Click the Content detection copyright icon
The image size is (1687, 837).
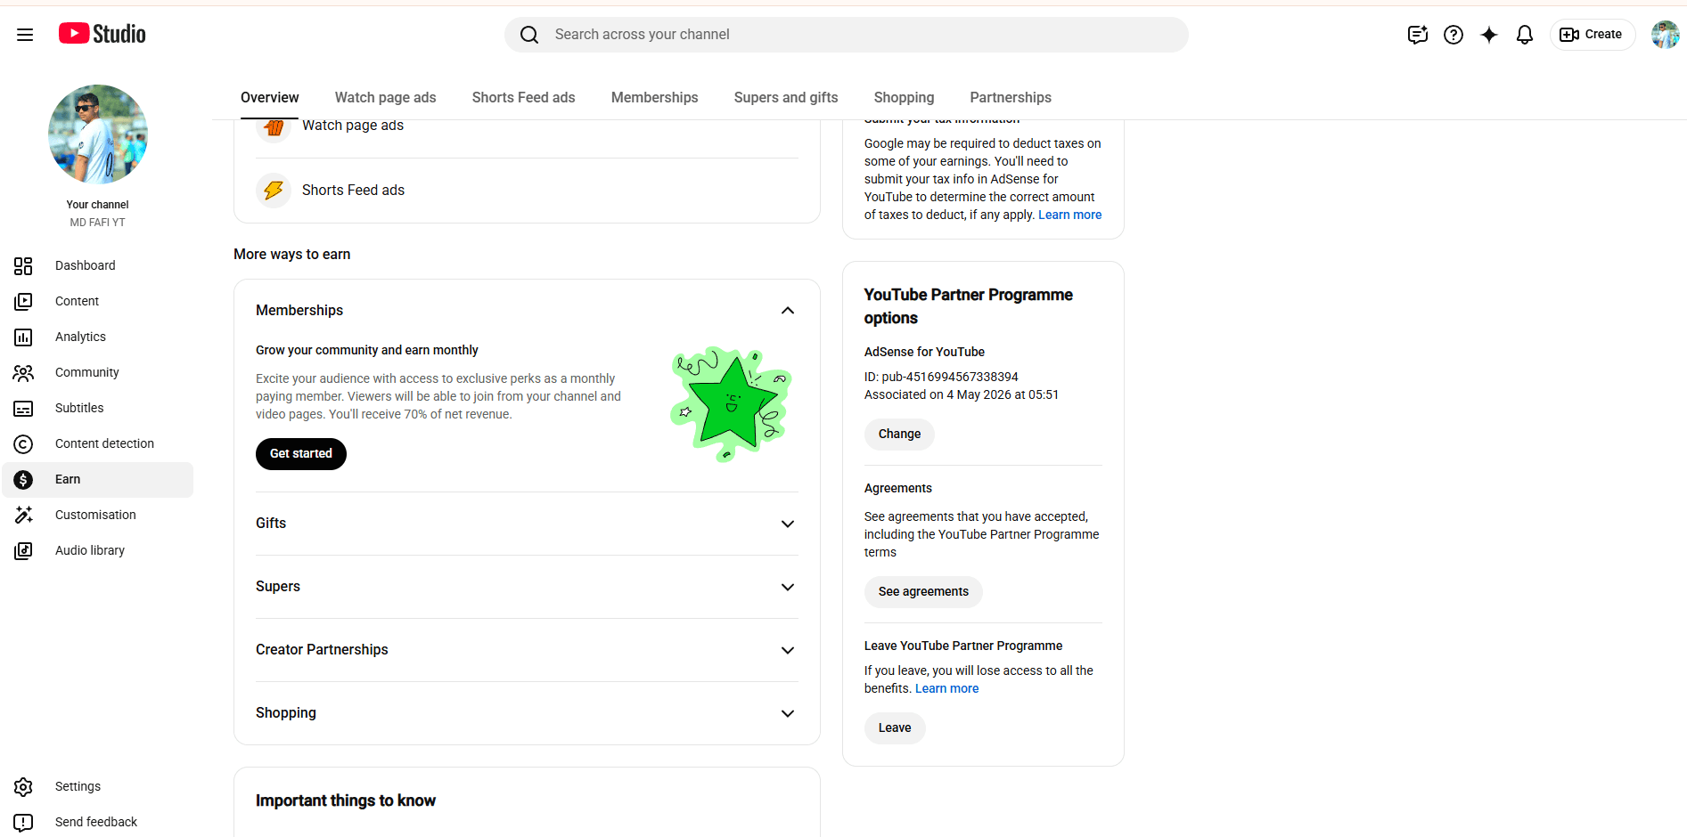coord(23,444)
